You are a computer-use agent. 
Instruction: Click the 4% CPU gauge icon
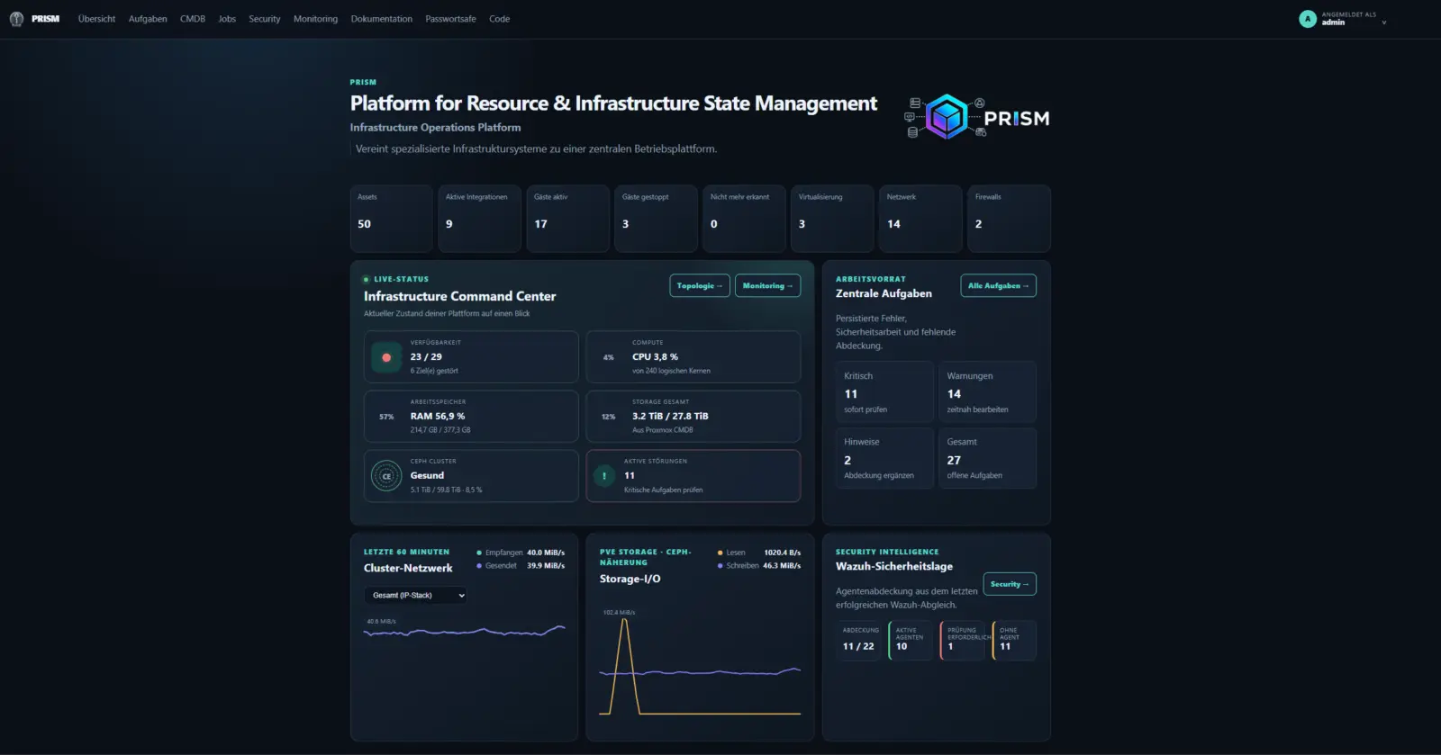608,357
